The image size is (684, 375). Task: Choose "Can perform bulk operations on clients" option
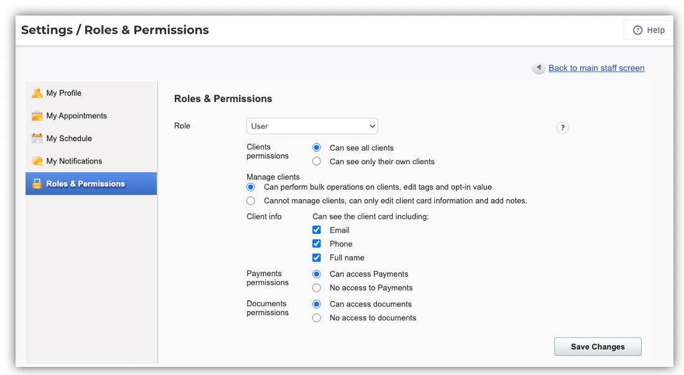(251, 187)
